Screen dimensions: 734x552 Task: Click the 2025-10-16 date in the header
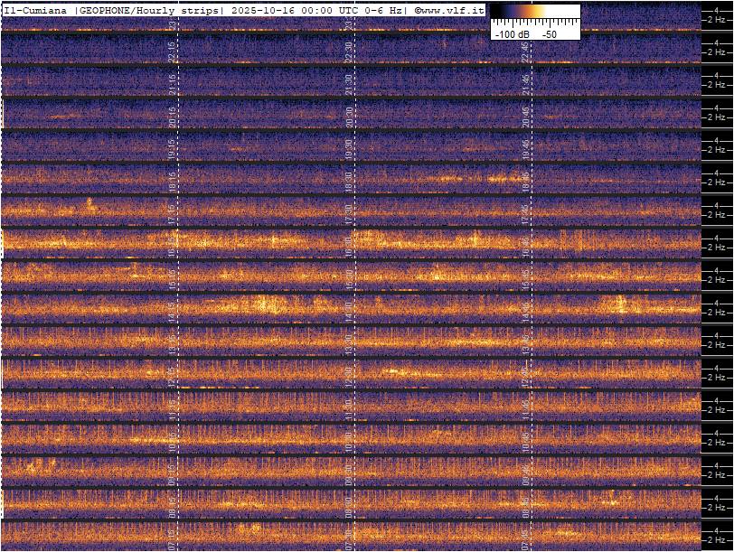tap(264, 9)
